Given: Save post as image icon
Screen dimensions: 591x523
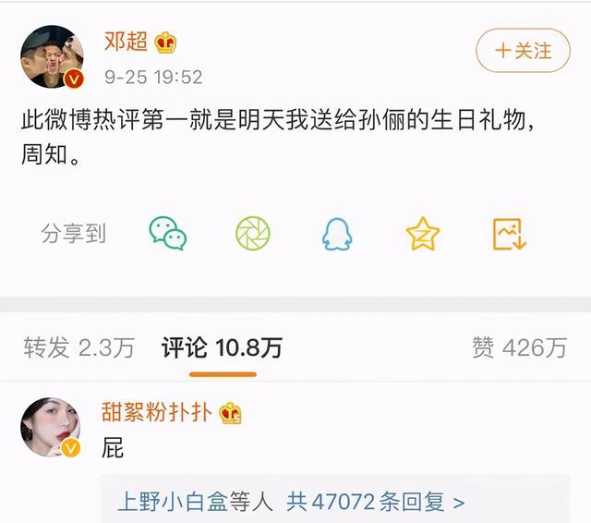Looking at the screenshot, I should tap(509, 234).
